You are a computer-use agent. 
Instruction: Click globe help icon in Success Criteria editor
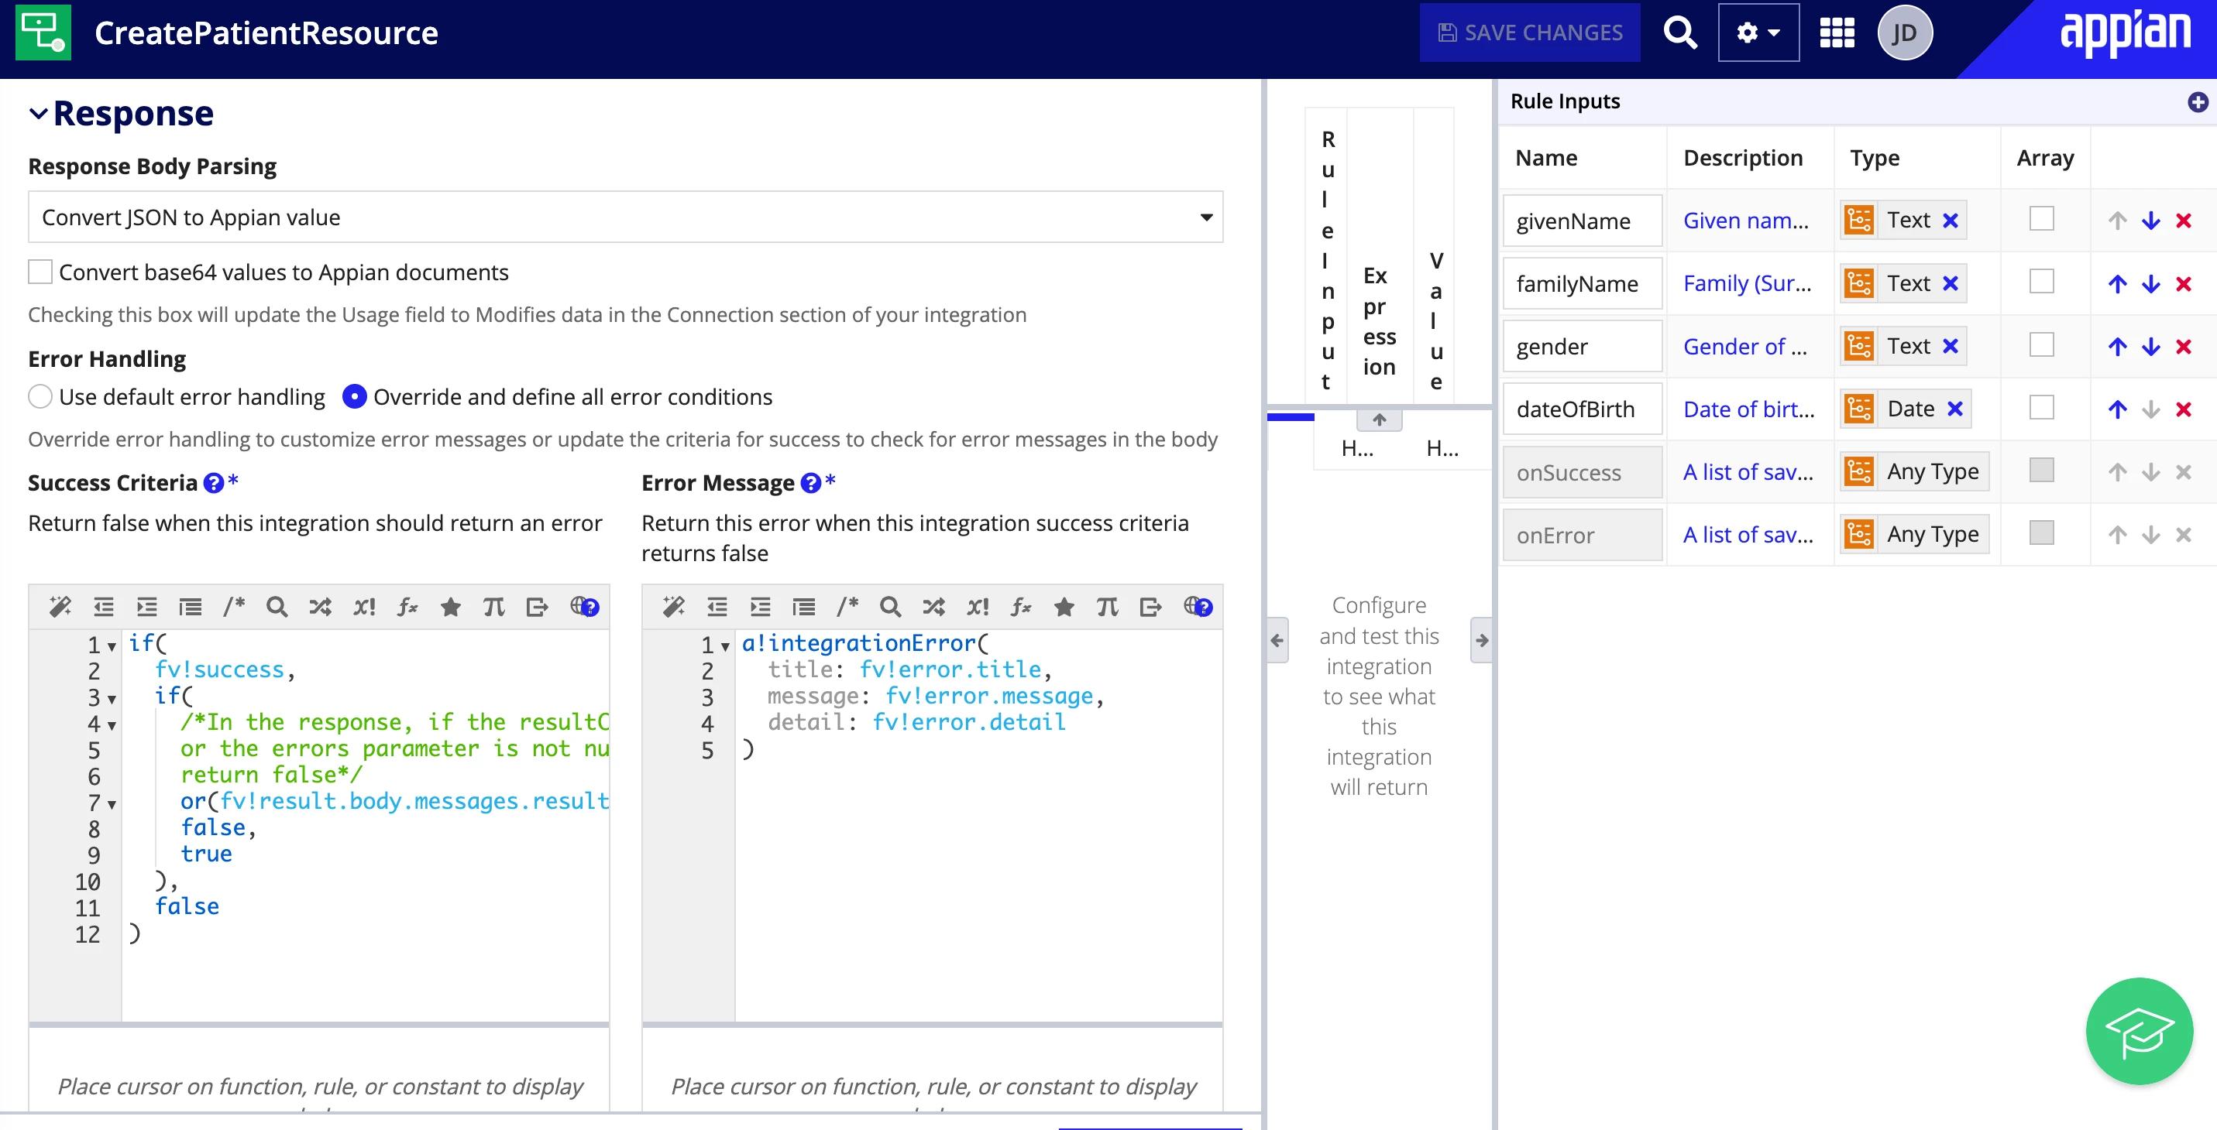(x=584, y=607)
